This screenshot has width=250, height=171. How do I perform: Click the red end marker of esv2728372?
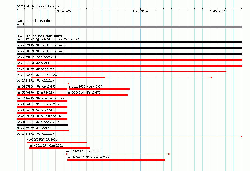pyautogui.click(x=241, y=136)
